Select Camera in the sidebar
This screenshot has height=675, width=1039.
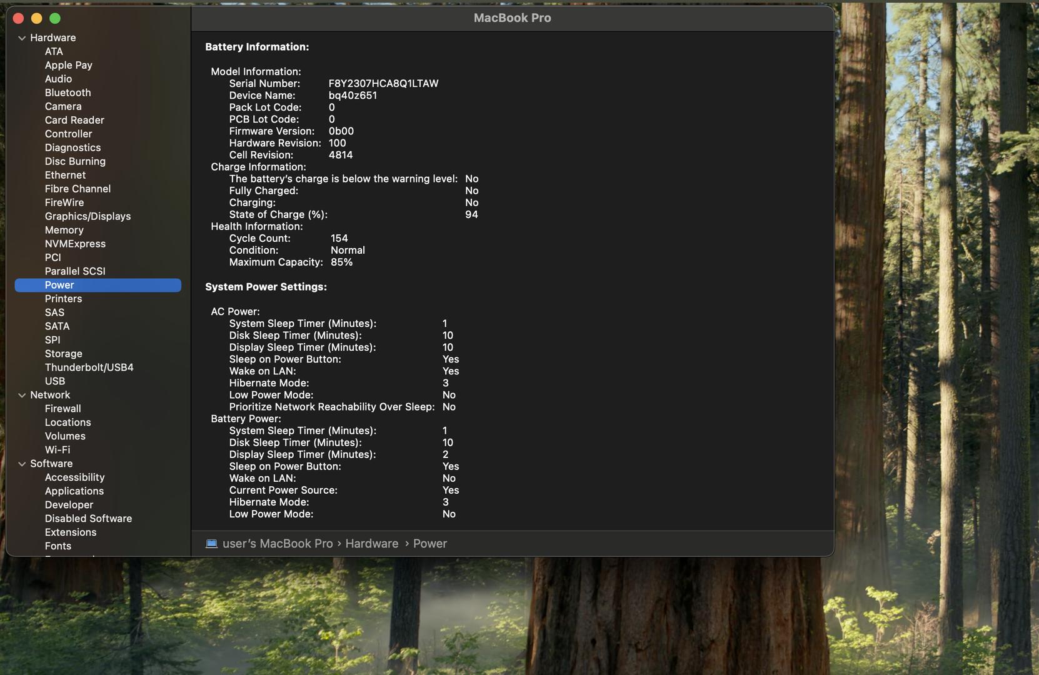tap(63, 106)
